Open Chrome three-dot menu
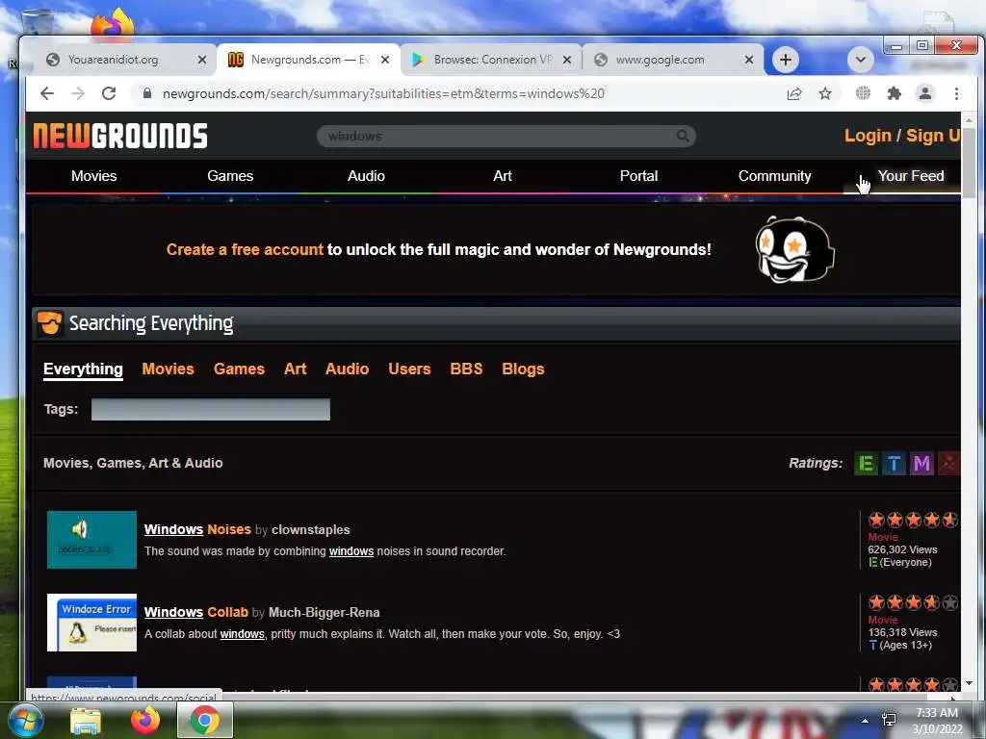This screenshot has width=986, height=739. click(x=956, y=93)
